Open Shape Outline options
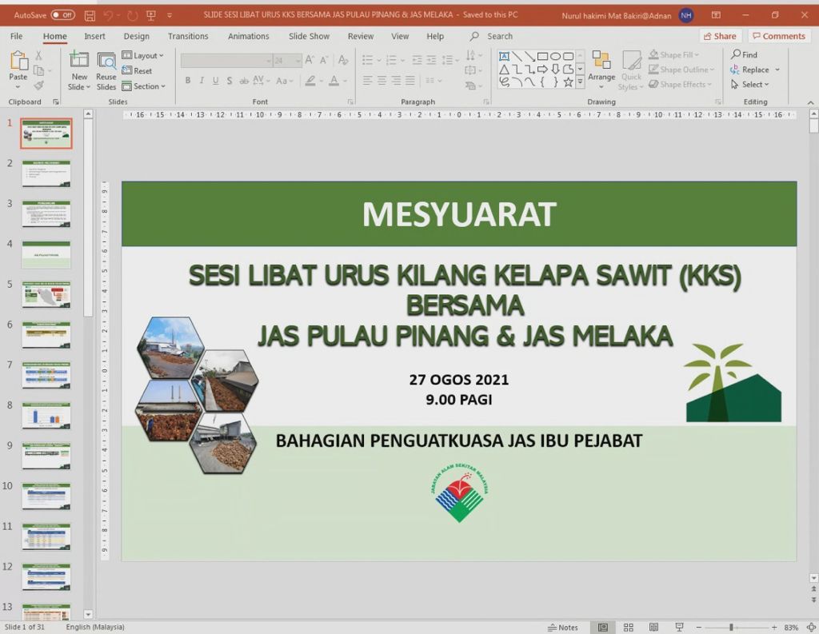The width and height of the screenshot is (819, 634). click(681, 70)
